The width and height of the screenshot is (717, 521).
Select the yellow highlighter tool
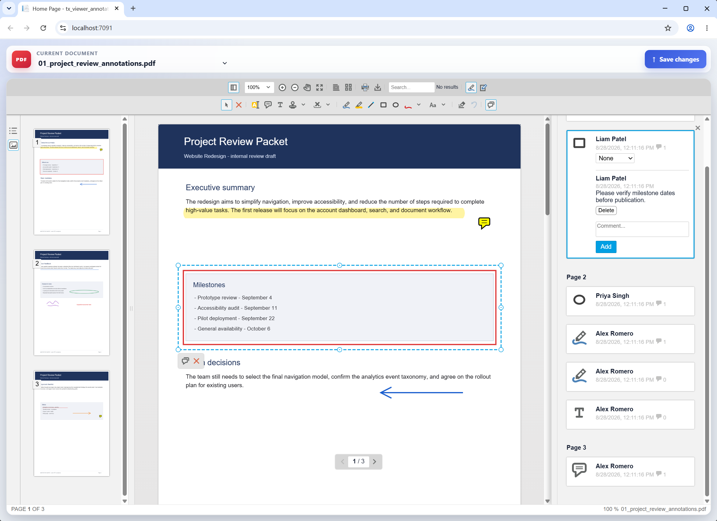tap(358, 105)
